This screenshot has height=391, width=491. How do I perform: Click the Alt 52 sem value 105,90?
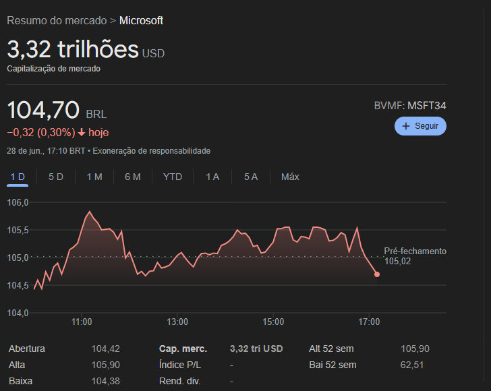pyautogui.click(x=415, y=349)
